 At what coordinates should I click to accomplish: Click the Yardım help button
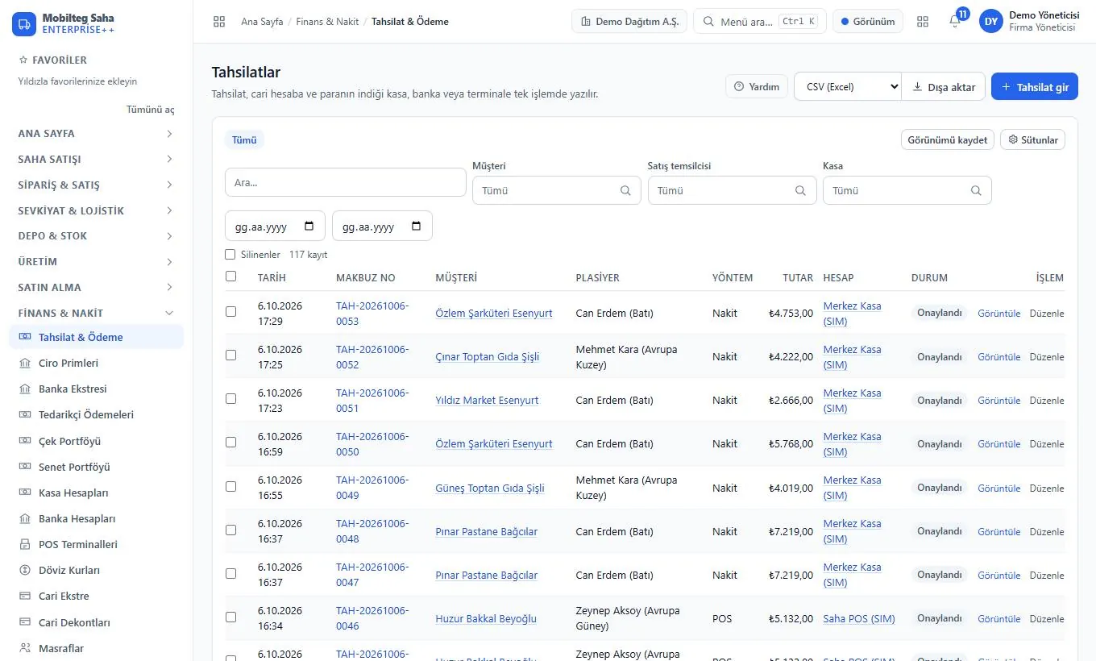tap(757, 87)
